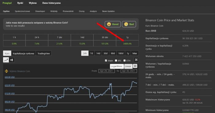This screenshot has height=113, width=215.
Task: Set chart range to Max
Action: point(135,53)
